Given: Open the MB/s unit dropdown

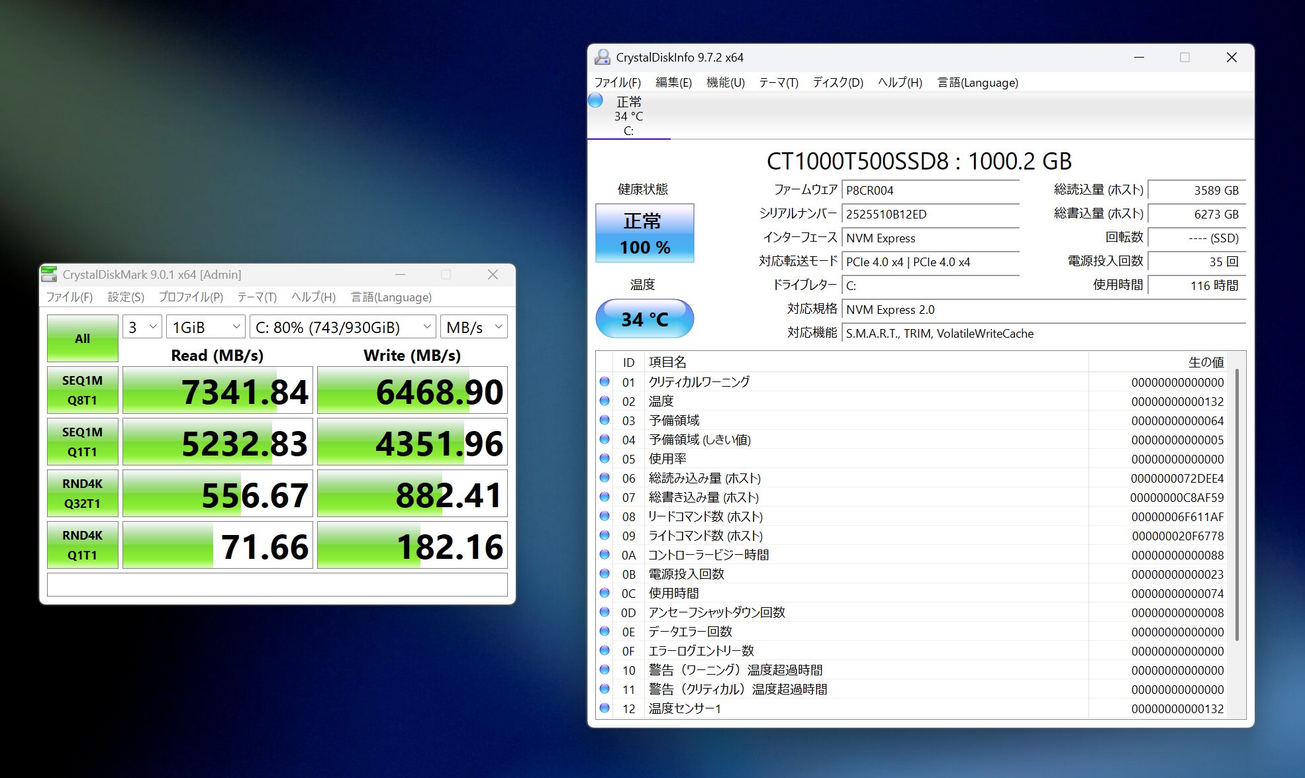Looking at the screenshot, I should click(x=472, y=326).
